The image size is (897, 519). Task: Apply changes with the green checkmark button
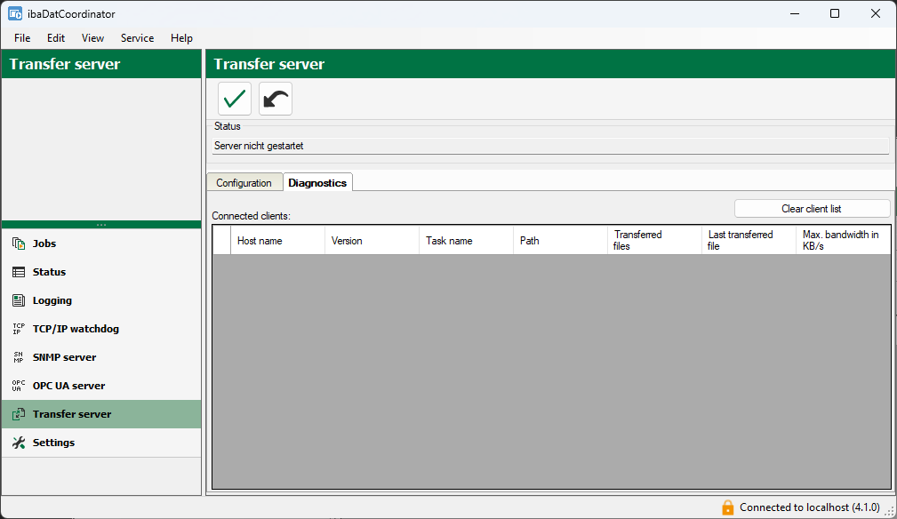click(235, 99)
